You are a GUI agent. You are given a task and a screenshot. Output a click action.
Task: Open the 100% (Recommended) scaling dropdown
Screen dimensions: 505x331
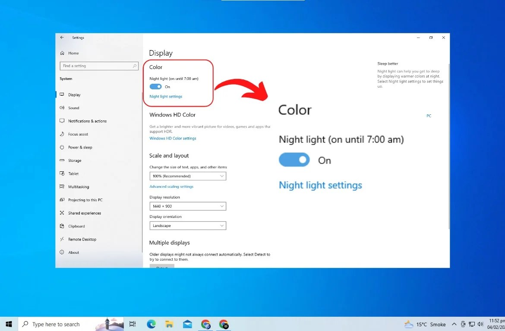pos(187,176)
